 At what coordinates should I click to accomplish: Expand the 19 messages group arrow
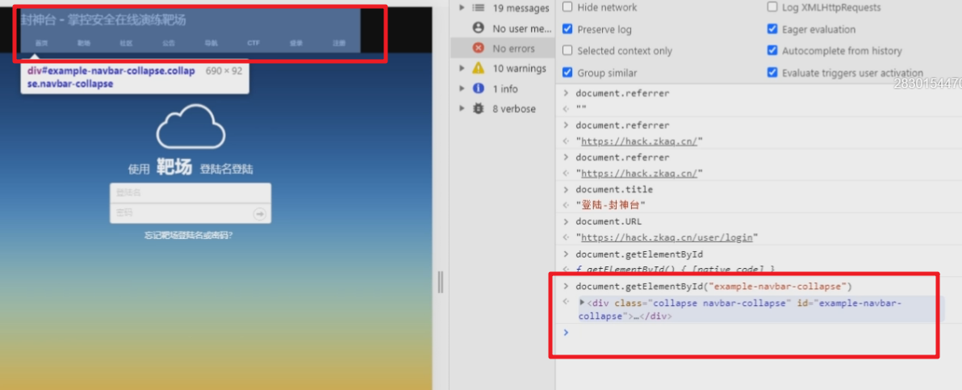point(462,8)
